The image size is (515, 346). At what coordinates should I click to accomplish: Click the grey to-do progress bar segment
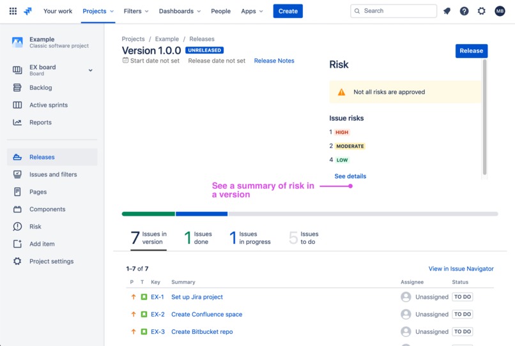coord(363,214)
